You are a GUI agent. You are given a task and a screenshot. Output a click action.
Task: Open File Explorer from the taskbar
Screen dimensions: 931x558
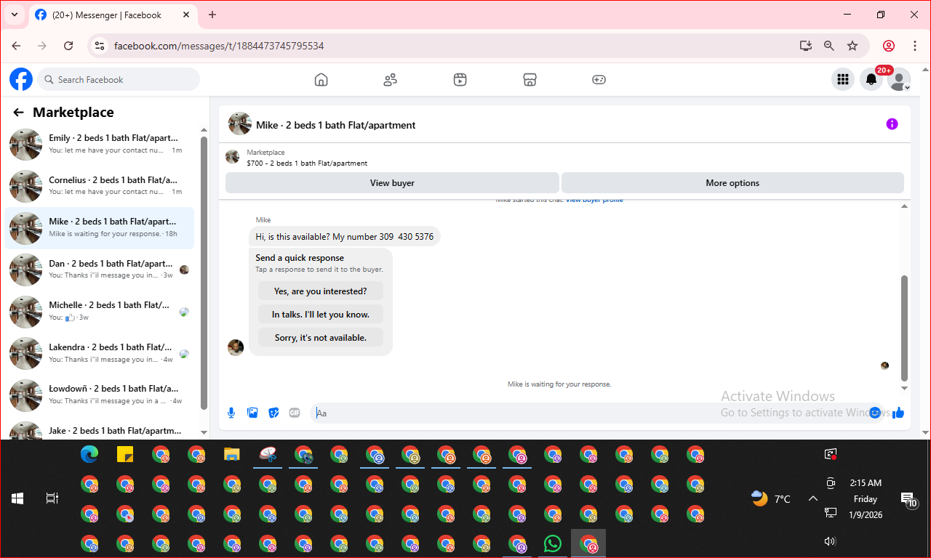[x=232, y=455]
